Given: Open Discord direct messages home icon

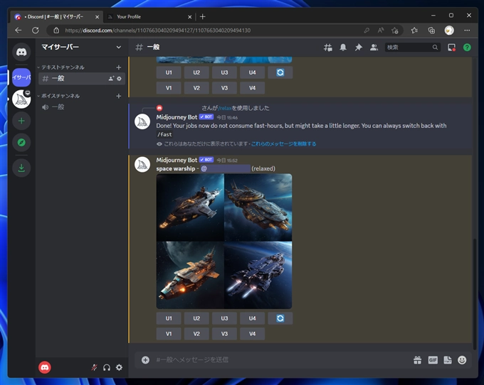Looking at the screenshot, I should click(21, 52).
